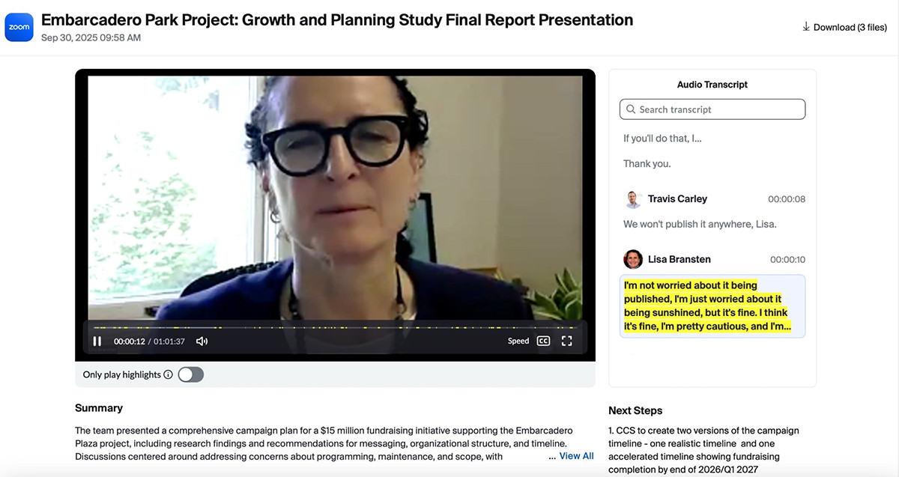
Task: Mute the video with the speaker icon
Action: 202,341
